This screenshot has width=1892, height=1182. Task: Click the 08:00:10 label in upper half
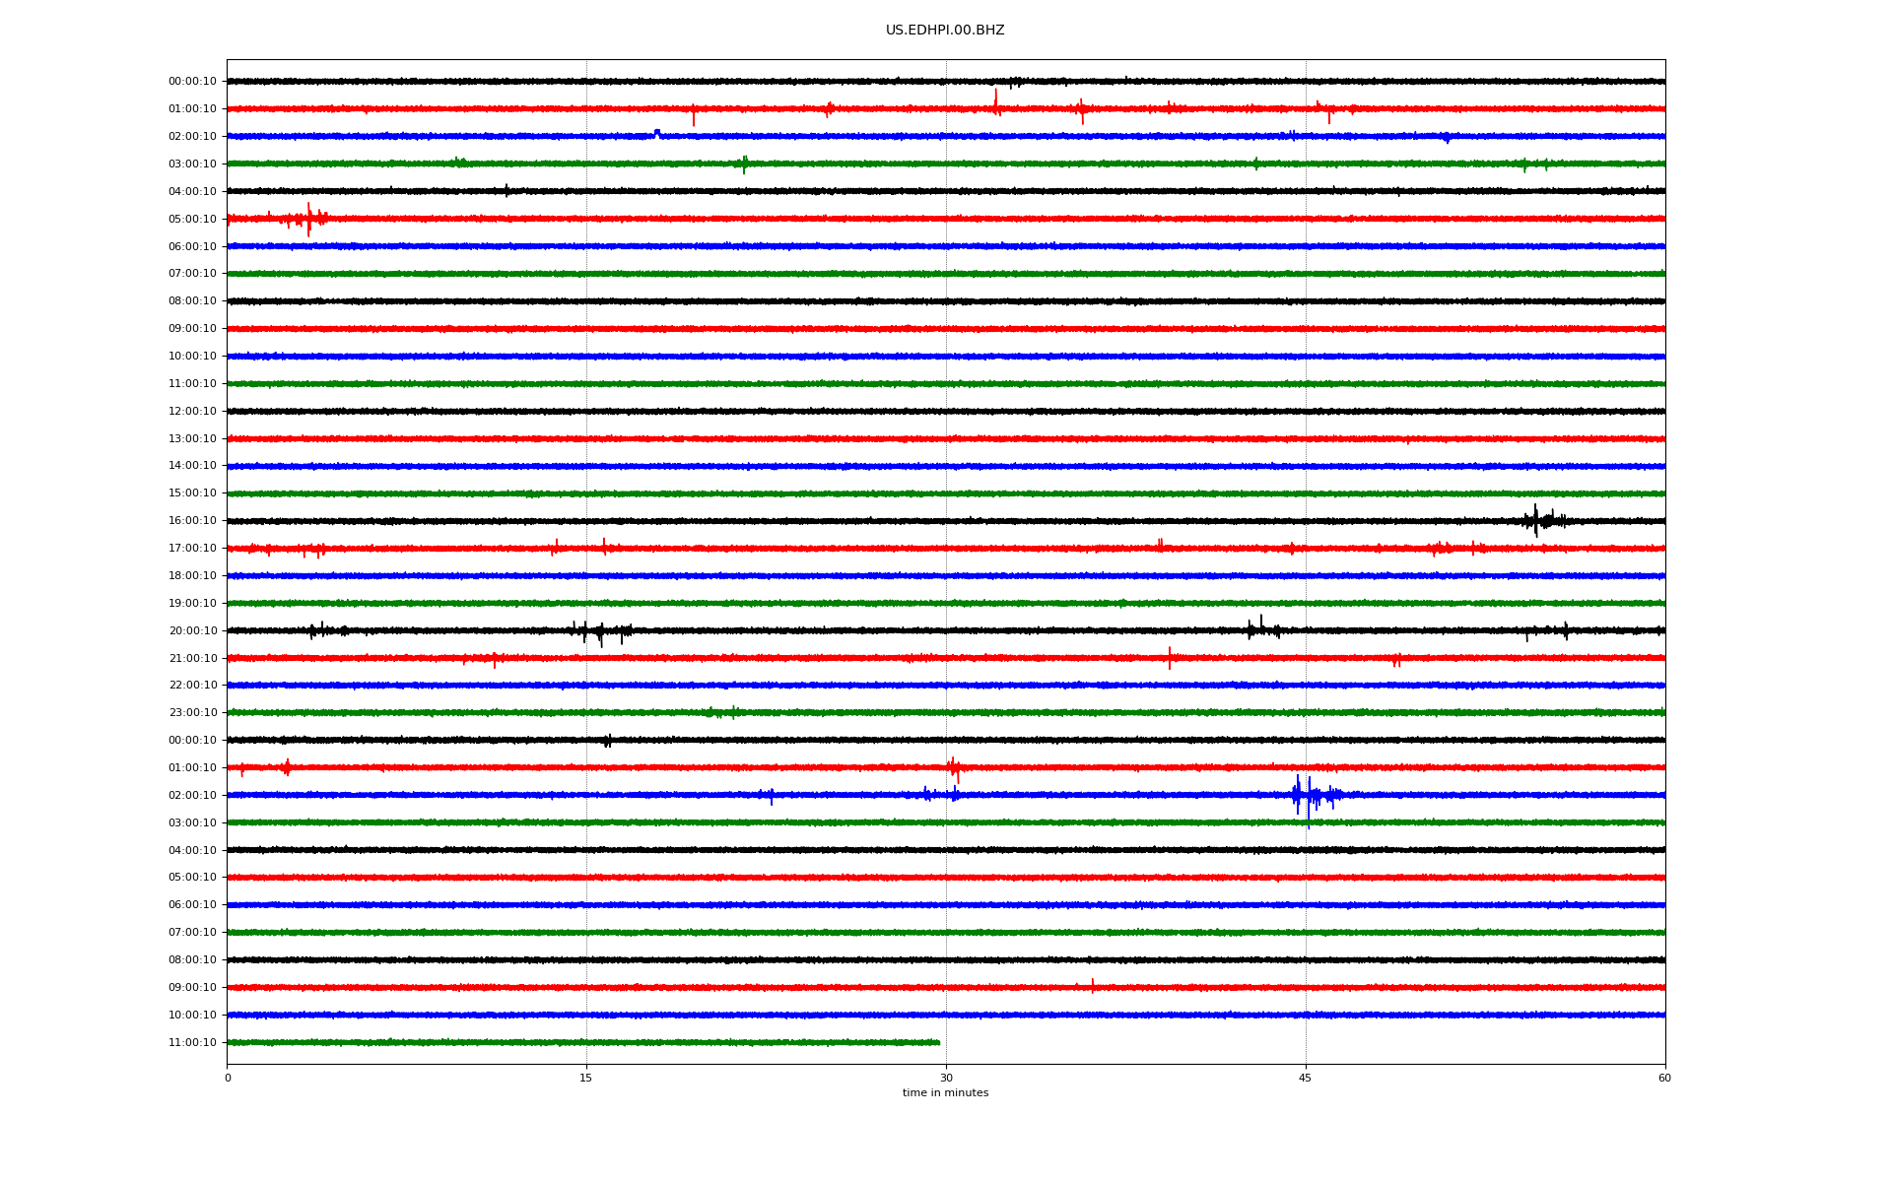point(192,301)
